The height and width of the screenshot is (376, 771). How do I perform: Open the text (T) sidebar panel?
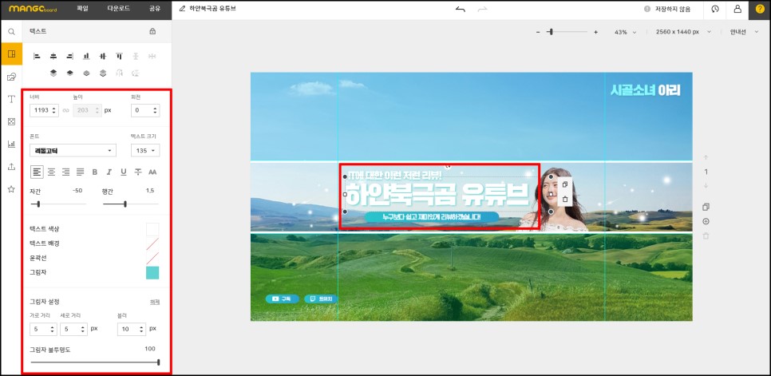coord(11,99)
